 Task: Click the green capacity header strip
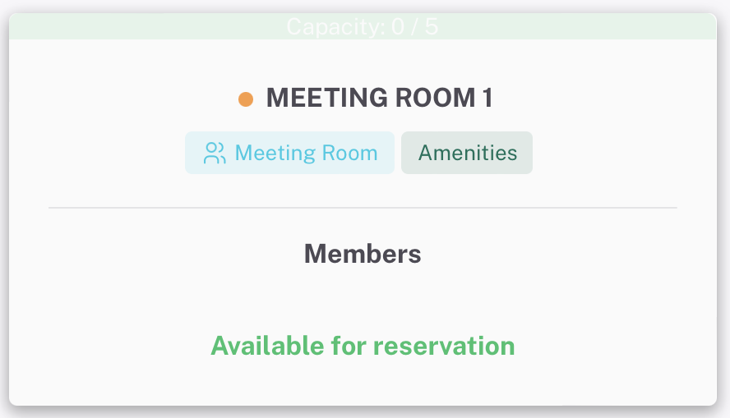(x=363, y=26)
